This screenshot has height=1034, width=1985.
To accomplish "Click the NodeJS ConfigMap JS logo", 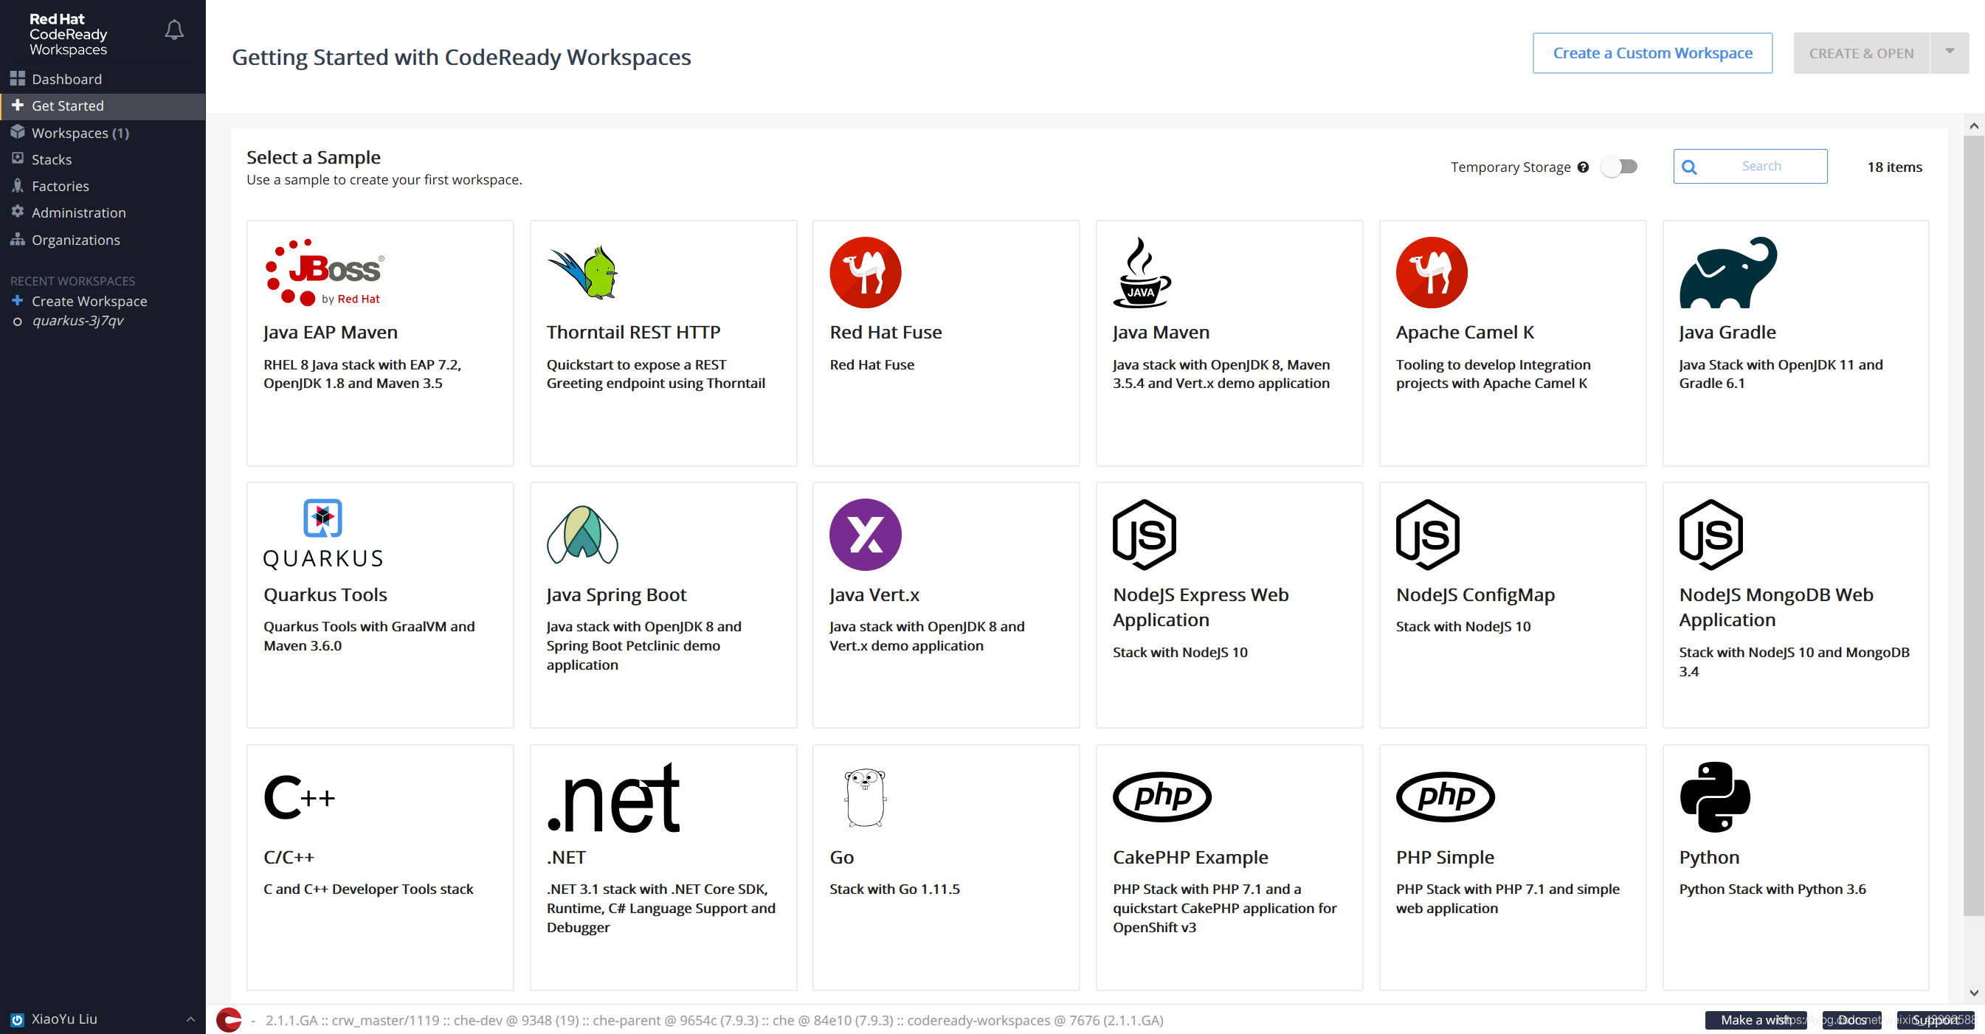I will (1428, 534).
